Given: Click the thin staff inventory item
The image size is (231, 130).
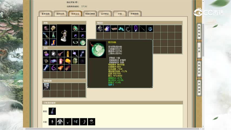Looking at the screenshot, I should click(x=143, y=28).
